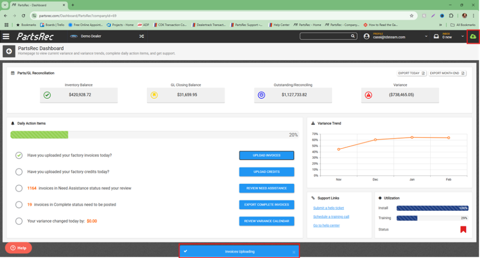
Task: Click the browser address bar URL
Action: pyautogui.click(x=78, y=15)
